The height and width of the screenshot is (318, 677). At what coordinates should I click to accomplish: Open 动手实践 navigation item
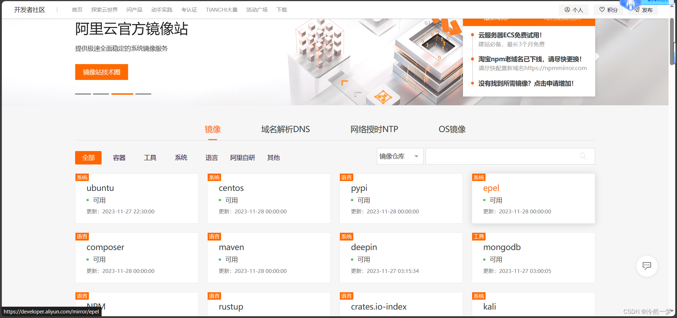[x=162, y=10]
